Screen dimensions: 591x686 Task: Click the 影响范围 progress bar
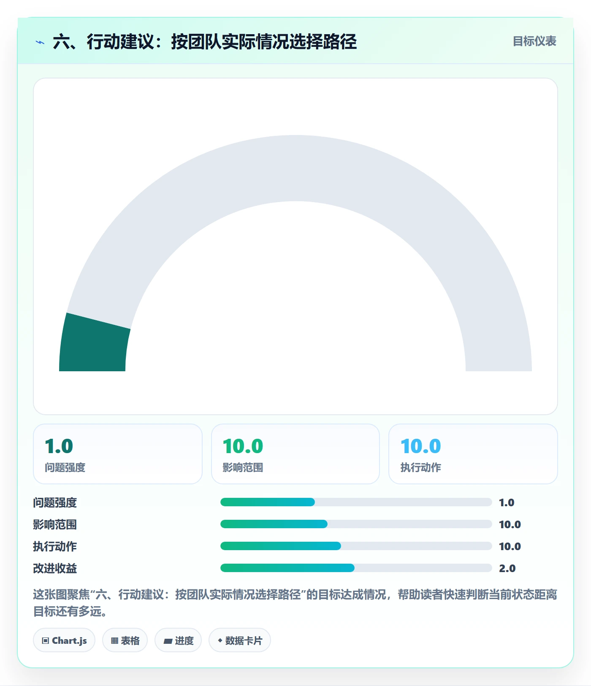pos(356,524)
